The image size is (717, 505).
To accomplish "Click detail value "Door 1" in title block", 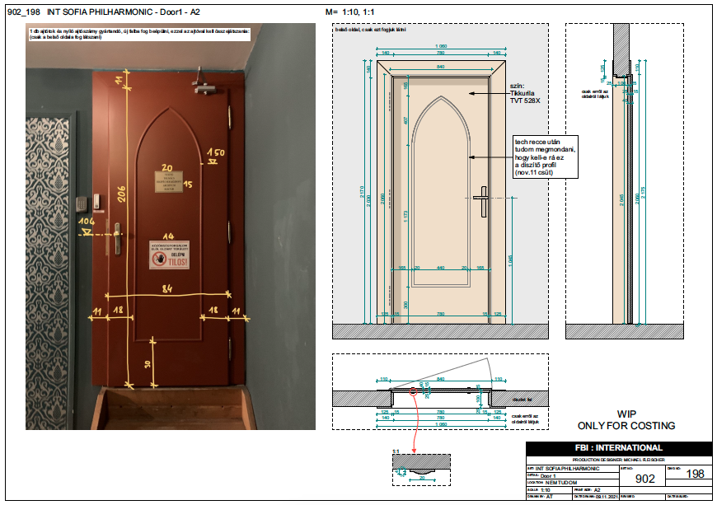I will coord(548,475).
